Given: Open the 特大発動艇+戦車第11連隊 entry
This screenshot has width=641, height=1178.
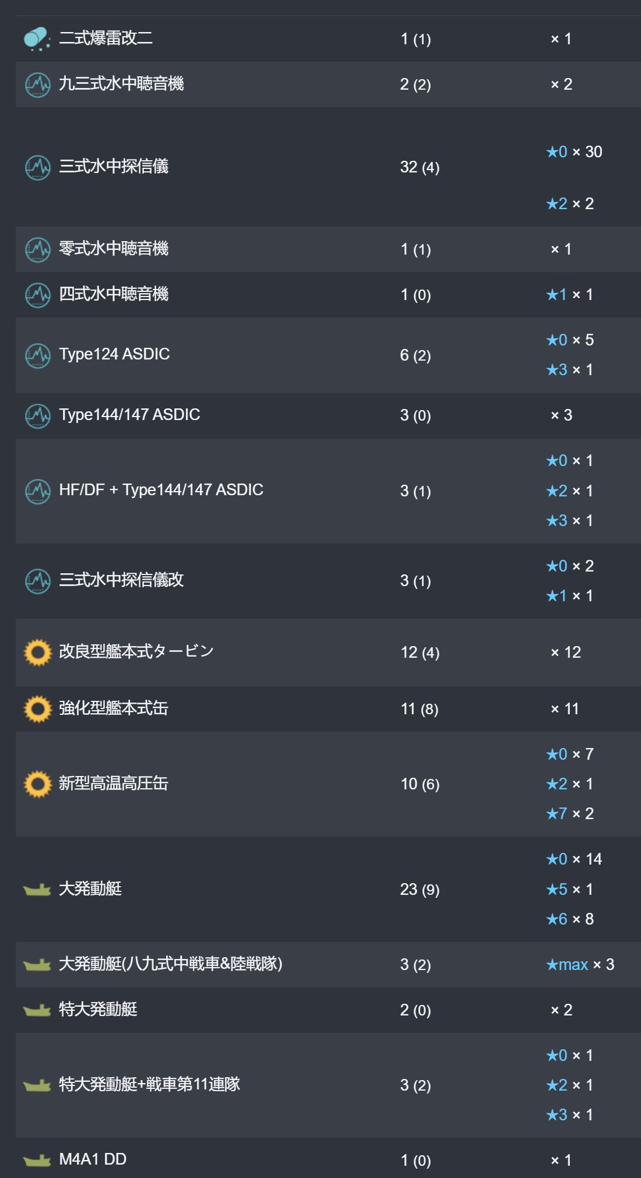Looking at the screenshot, I should (x=150, y=1084).
